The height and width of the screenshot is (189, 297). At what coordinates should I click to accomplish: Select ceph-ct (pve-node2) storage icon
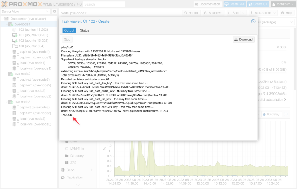coord(16,79)
